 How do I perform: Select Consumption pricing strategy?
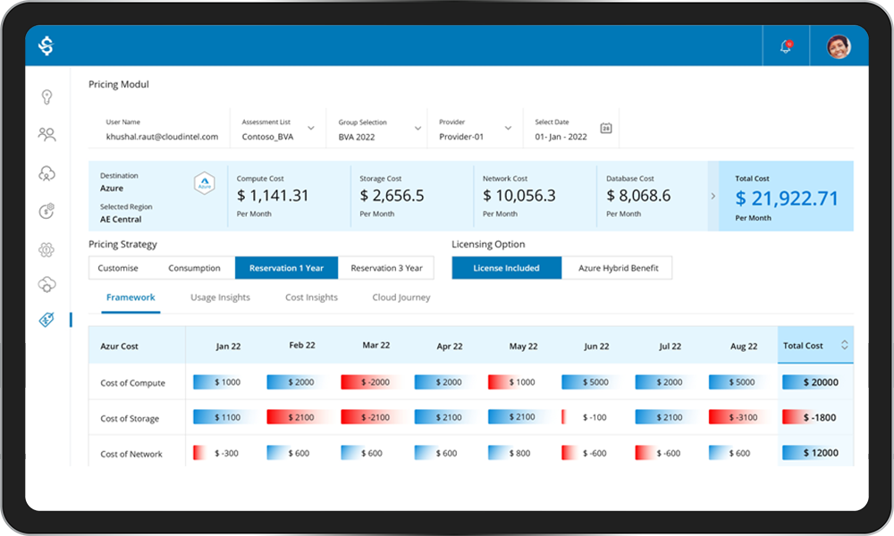pos(194,268)
